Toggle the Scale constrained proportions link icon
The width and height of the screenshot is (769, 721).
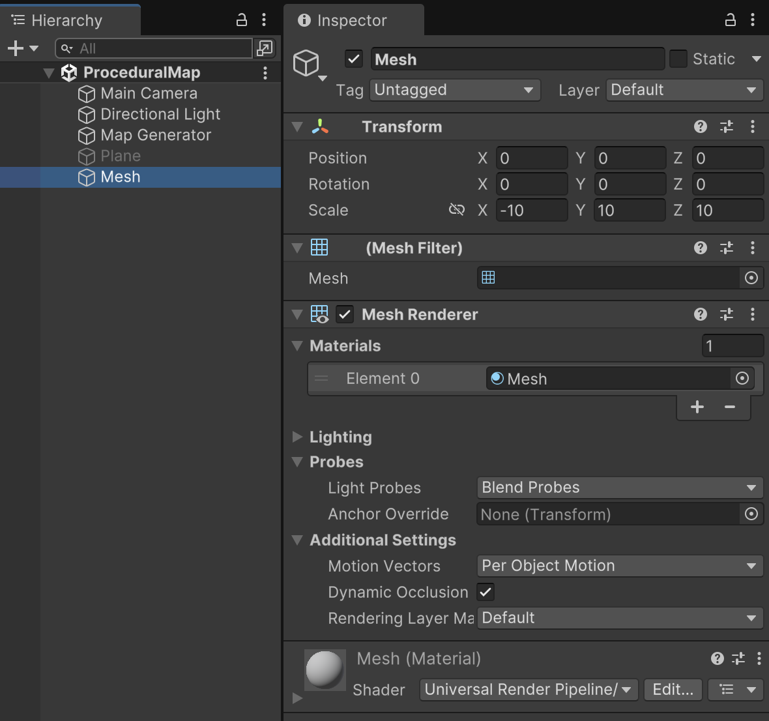[457, 210]
